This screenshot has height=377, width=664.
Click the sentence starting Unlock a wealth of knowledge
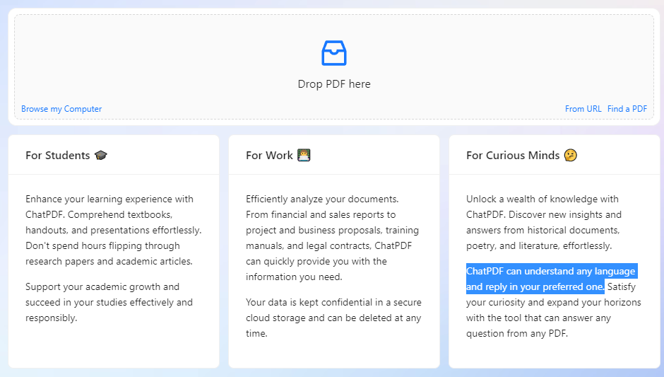[542, 199]
